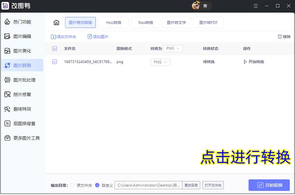The width and height of the screenshot is (295, 195).
Task: Click the 图片转换 sidebar icon
Action: (x=7, y=65)
